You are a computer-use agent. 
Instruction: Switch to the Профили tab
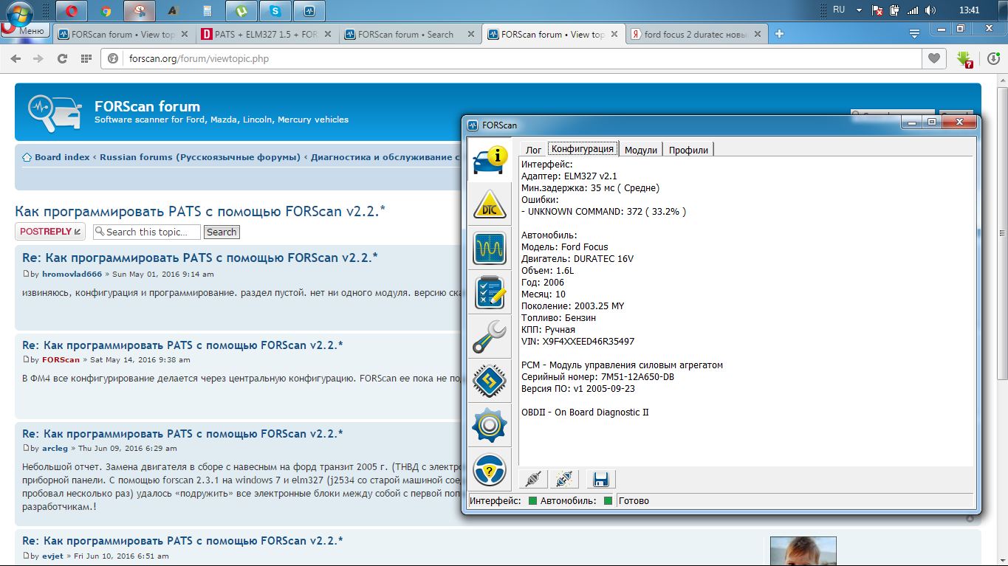[688, 150]
